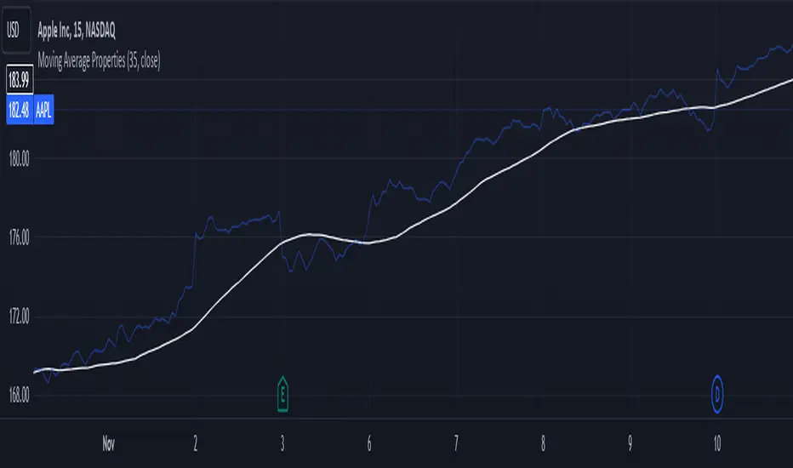
Task: Click the 172.00 price axis label
Action: tap(20, 317)
